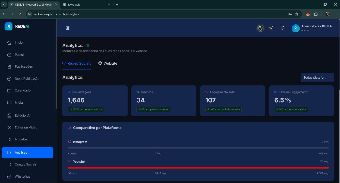Viewport: 340px width, 183px height.
Task: Bookmark this page with the star icon
Action: point(297,14)
